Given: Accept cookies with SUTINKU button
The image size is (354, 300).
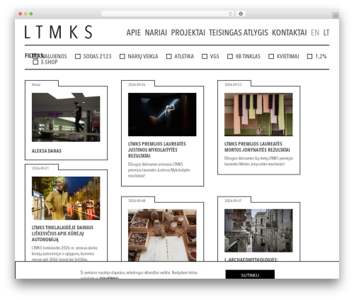Looking at the screenshot, I should pos(250,274).
